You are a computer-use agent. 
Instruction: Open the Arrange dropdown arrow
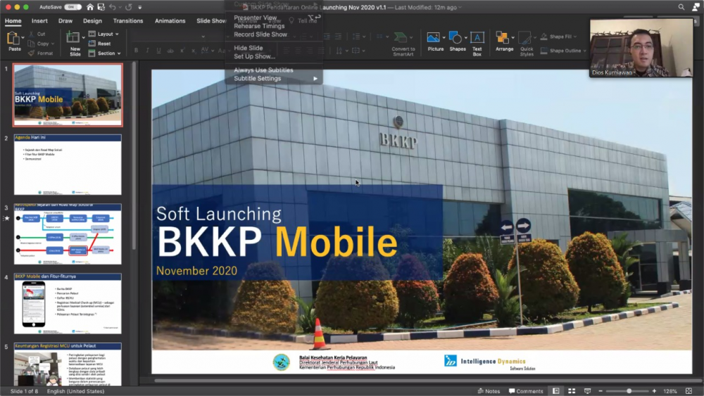click(513, 38)
